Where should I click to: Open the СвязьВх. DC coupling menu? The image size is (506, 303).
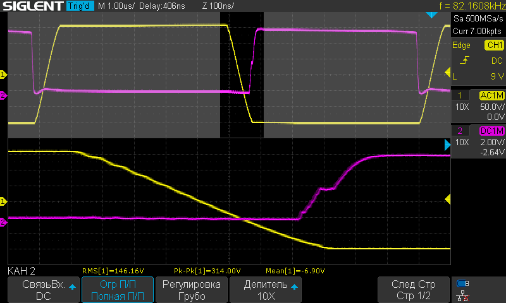pos(44,290)
